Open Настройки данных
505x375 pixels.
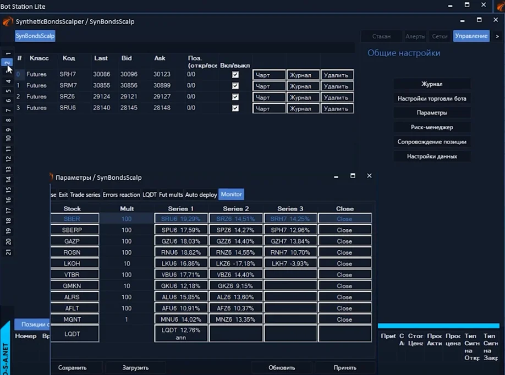tap(432, 157)
